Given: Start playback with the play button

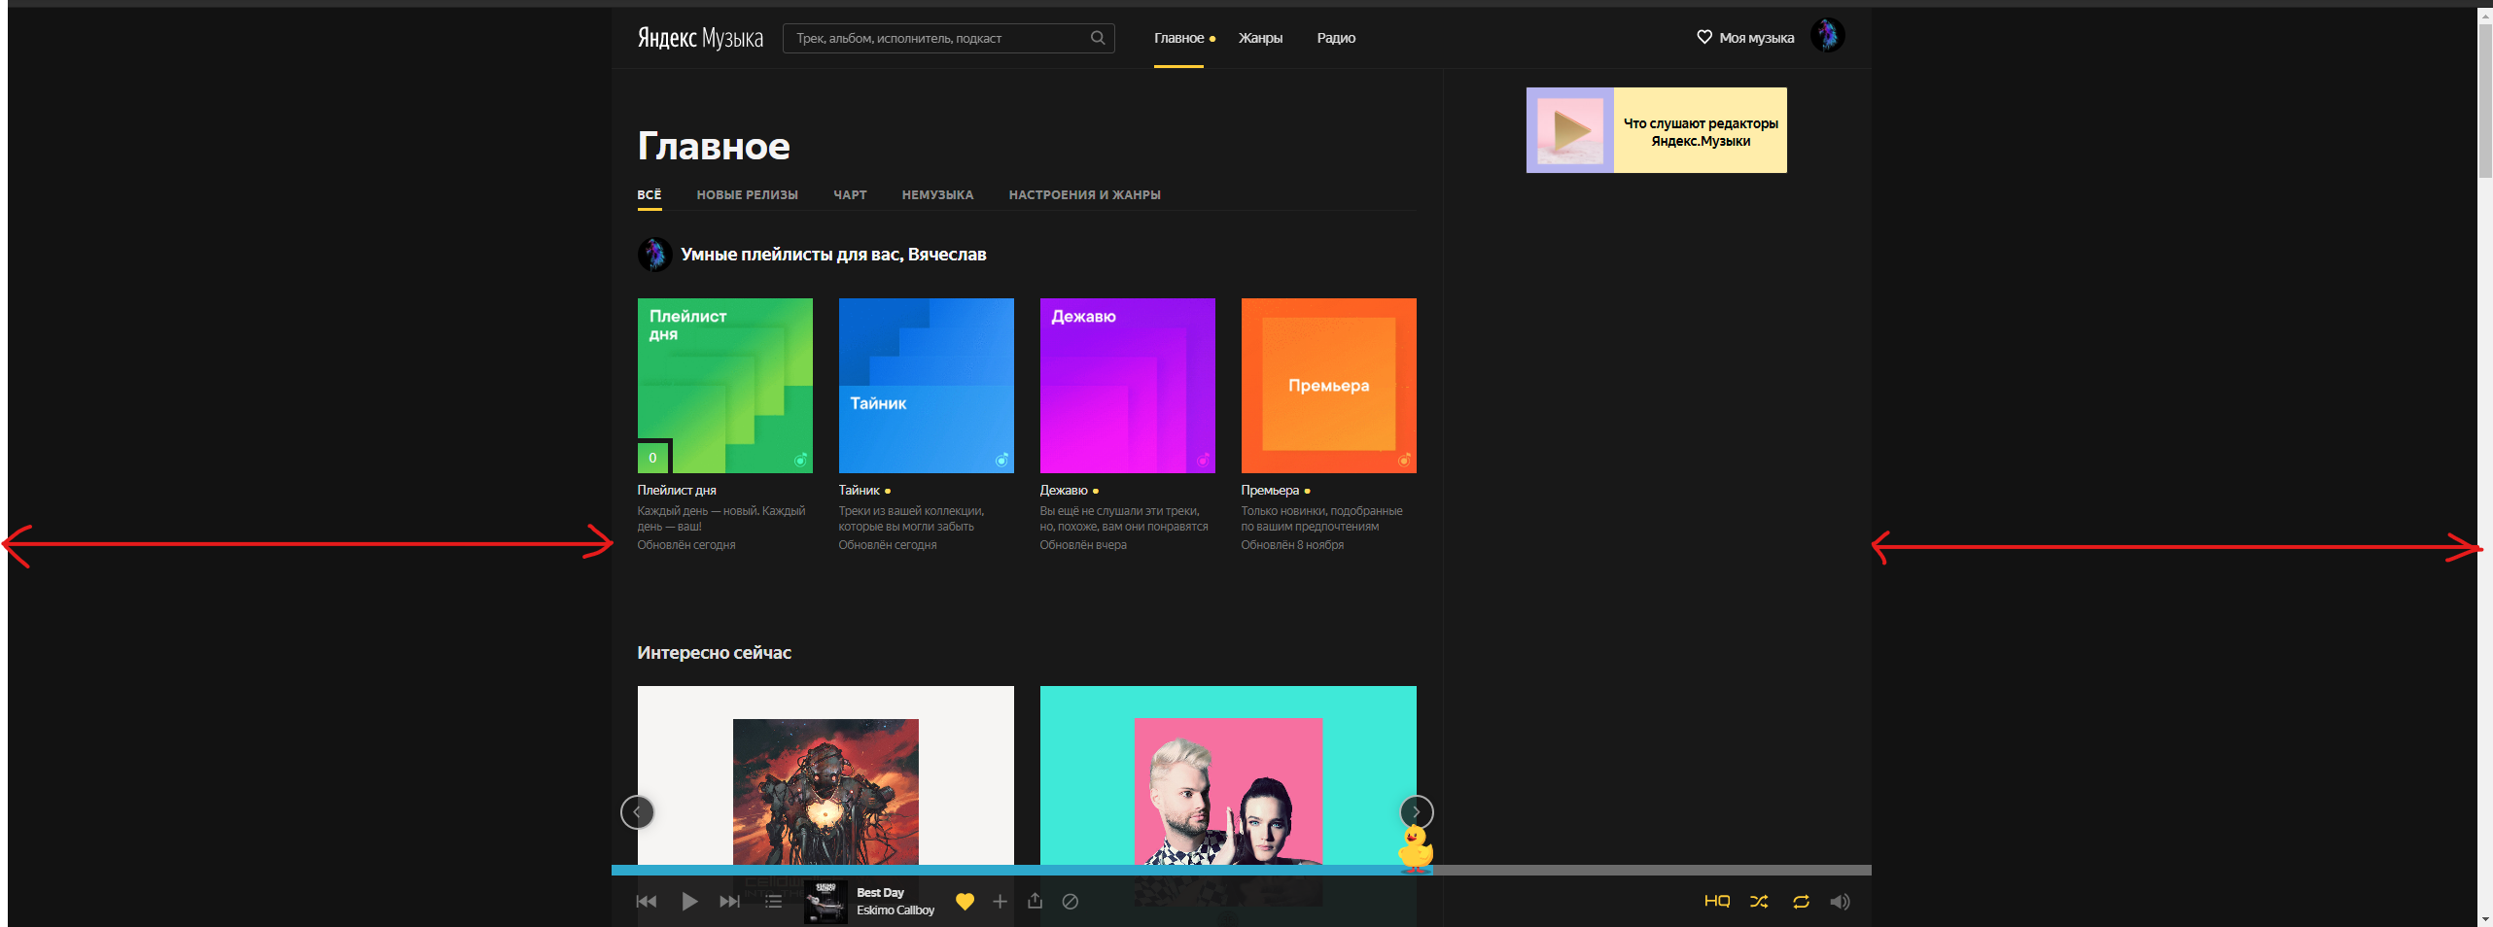Looking at the screenshot, I should coord(689,902).
